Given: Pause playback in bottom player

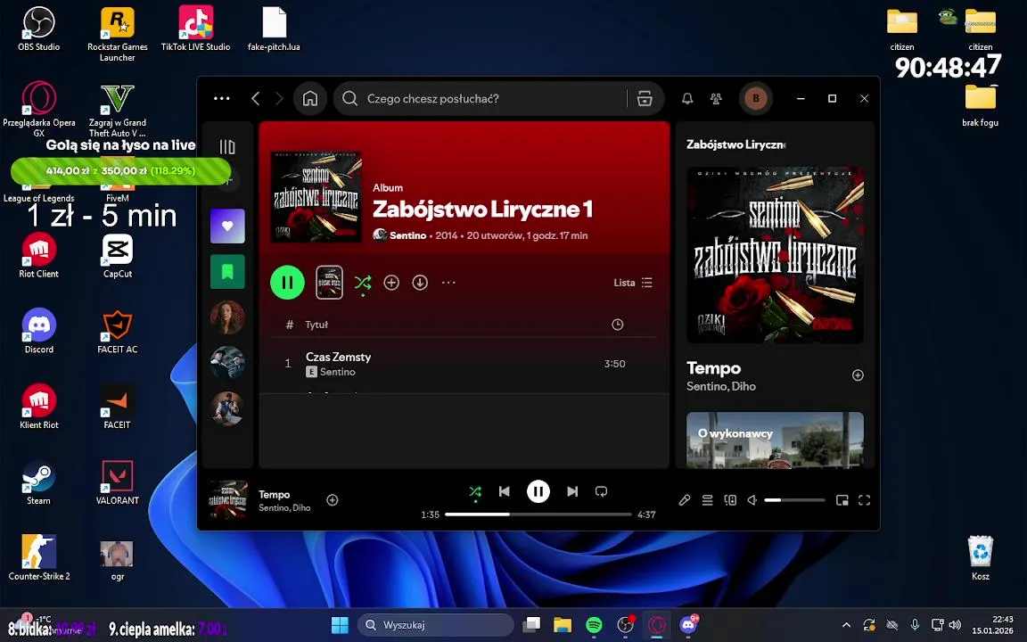Looking at the screenshot, I should point(538,491).
